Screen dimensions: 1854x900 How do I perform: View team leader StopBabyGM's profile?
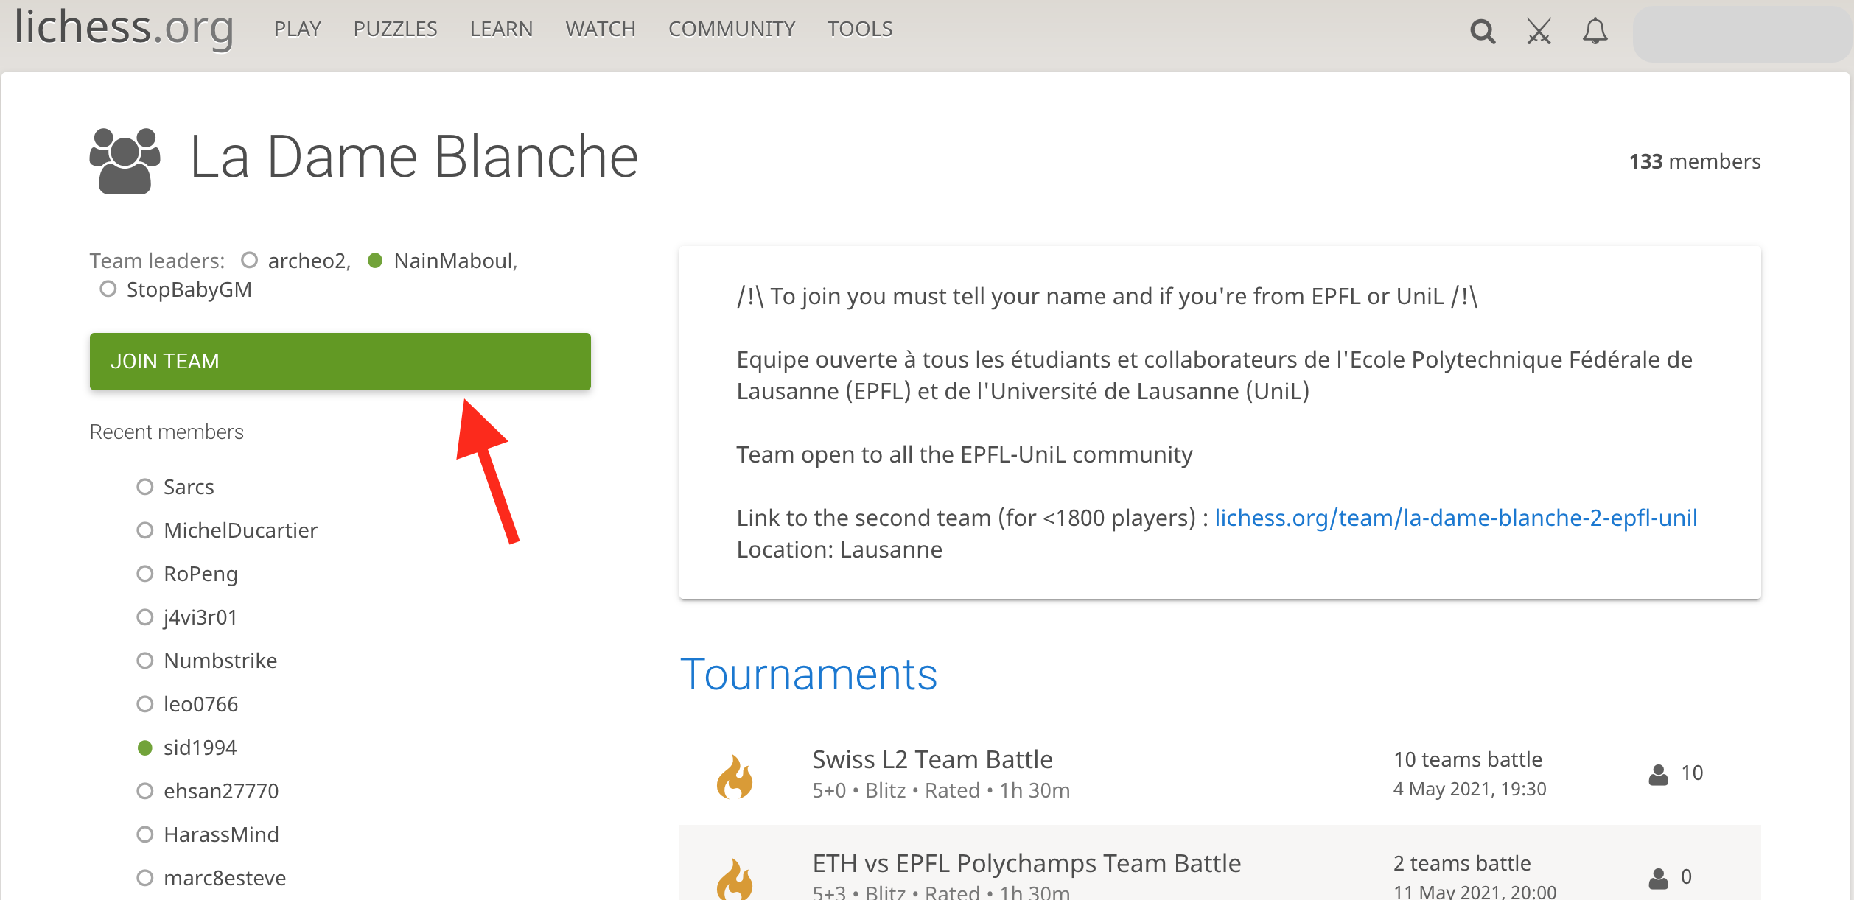189,289
